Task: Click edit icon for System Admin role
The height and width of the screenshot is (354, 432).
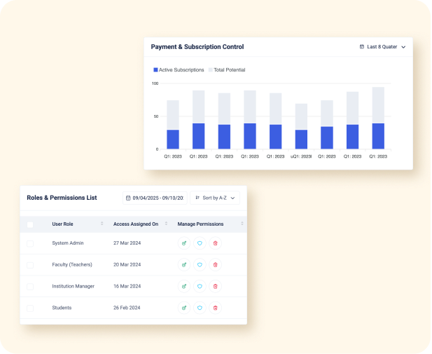Action: 184,243
